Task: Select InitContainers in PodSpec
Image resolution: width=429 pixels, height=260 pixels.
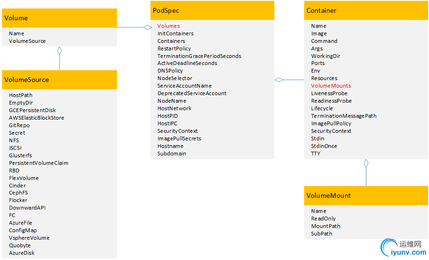Action: click(x=175, y=33)
